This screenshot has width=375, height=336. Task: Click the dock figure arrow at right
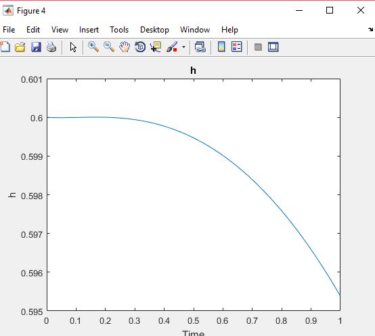370,29
